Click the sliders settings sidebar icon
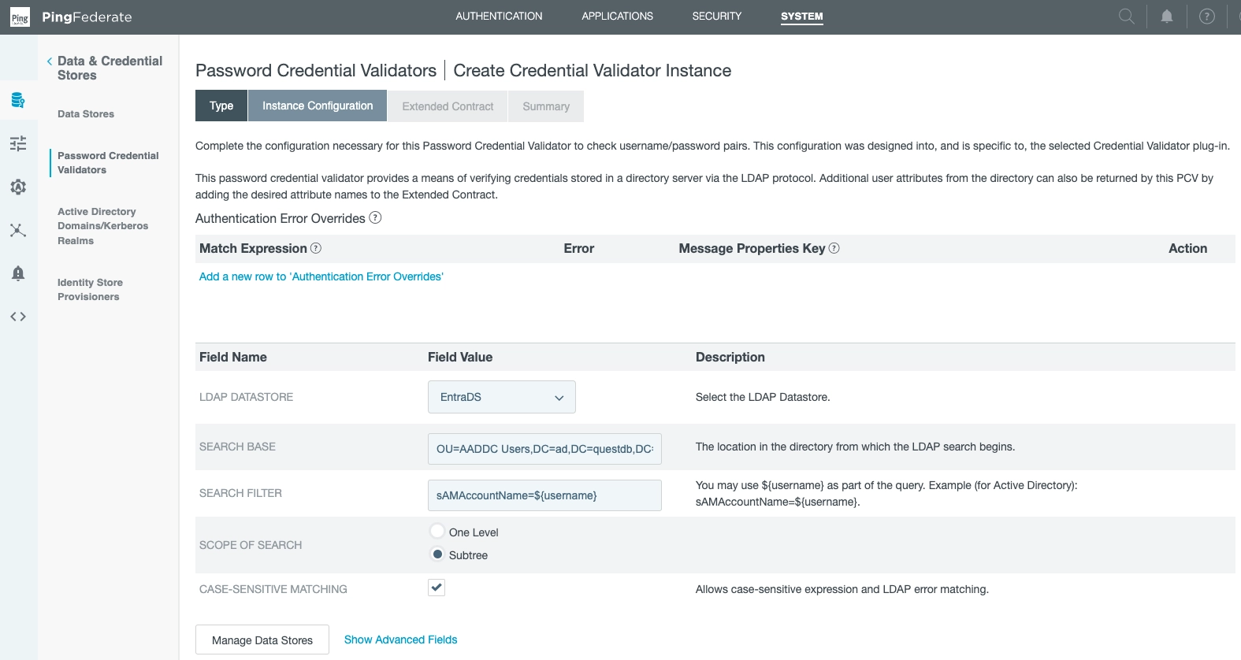 18,143
